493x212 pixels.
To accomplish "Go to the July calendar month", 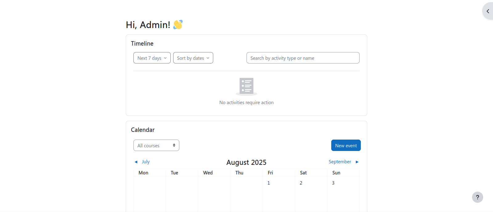I will [145, 162].
